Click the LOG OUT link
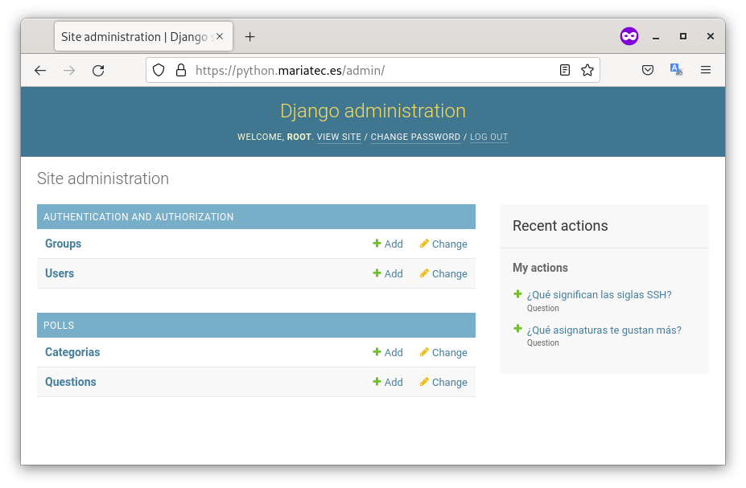Screen dimensions: 746x488 click(x=488, y=137)
